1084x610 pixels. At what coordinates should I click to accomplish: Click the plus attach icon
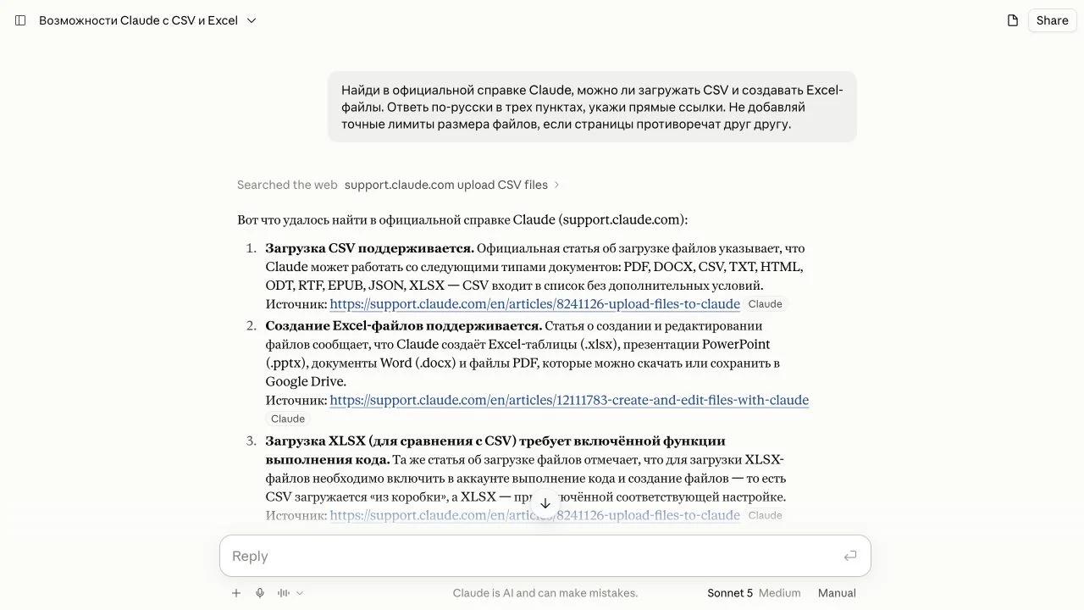click(236, 593)
